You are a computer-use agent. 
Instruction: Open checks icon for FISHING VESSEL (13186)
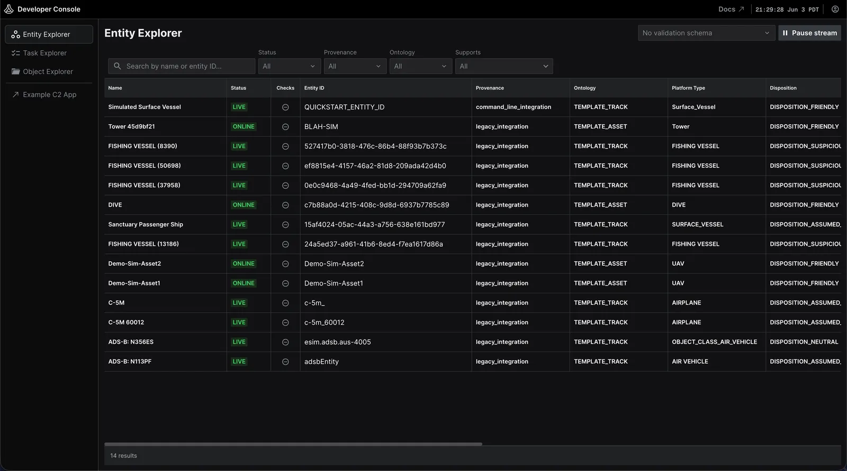pos(285,244)
